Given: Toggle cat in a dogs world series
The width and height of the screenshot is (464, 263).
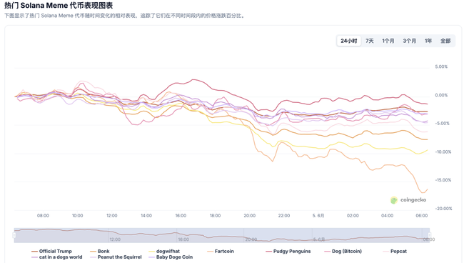Looking at the screenshot, I should [x=57, y=257].
